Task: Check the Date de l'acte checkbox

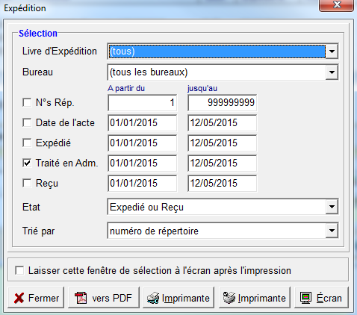Action: click(27, 122)
